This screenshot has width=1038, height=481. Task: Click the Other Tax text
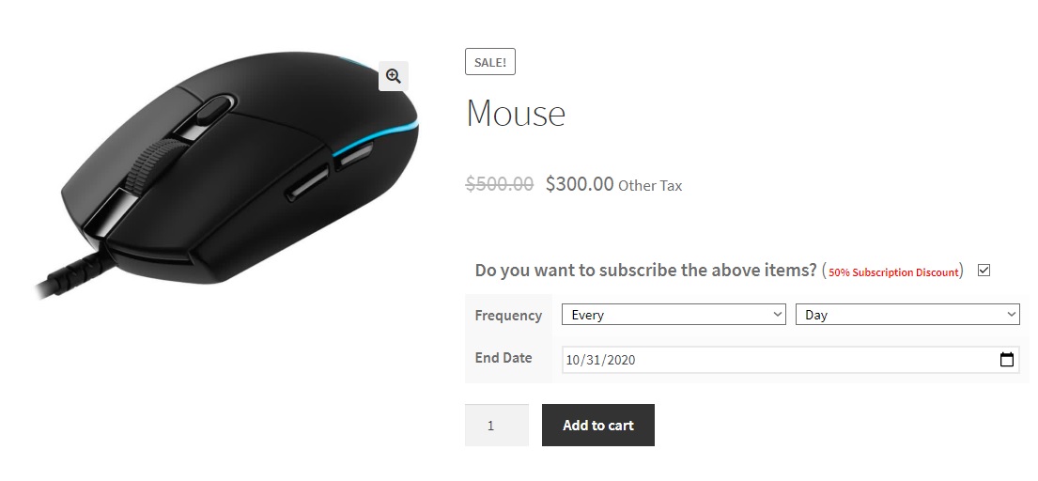(650, 186)
